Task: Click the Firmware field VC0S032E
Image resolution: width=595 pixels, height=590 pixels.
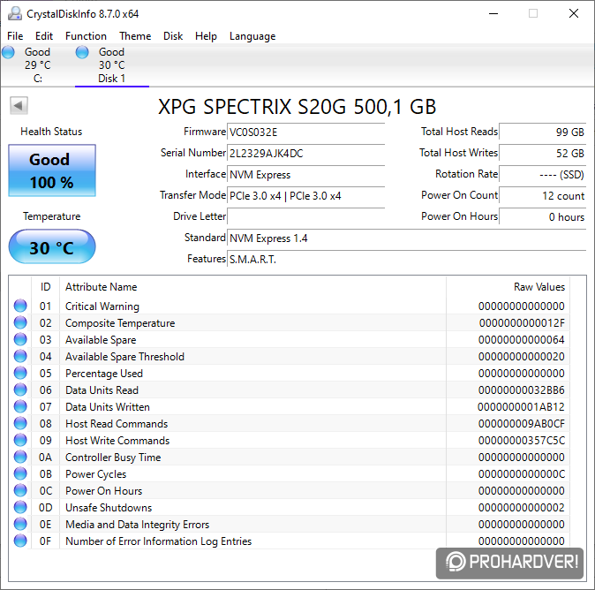Action: (305, 132)
